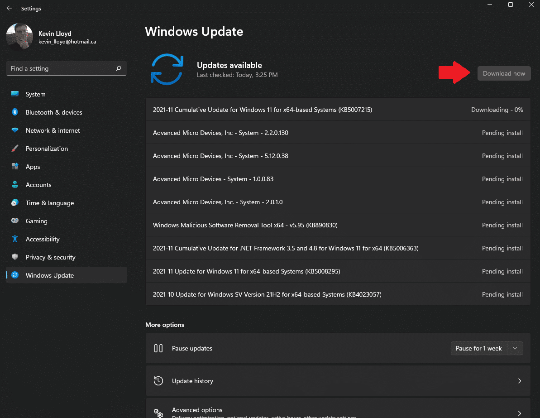Open the Pause for 1 week dropdown arrow

click(x=515, y=348)
